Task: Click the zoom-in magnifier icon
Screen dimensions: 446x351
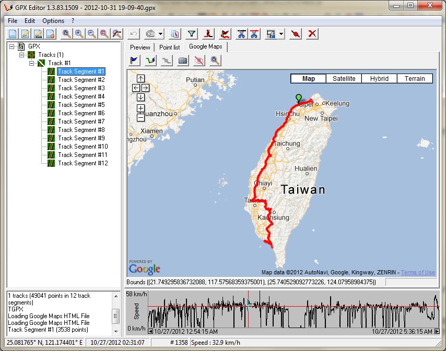Action: tap(78, 33)
